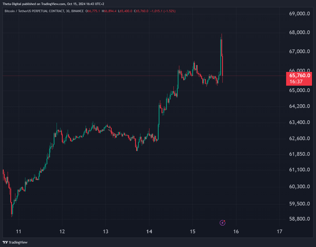This screenshot has height=247, width=316.
Task: Click the change value −1,015.1 (−1.52%)
Action: (163, 11)
